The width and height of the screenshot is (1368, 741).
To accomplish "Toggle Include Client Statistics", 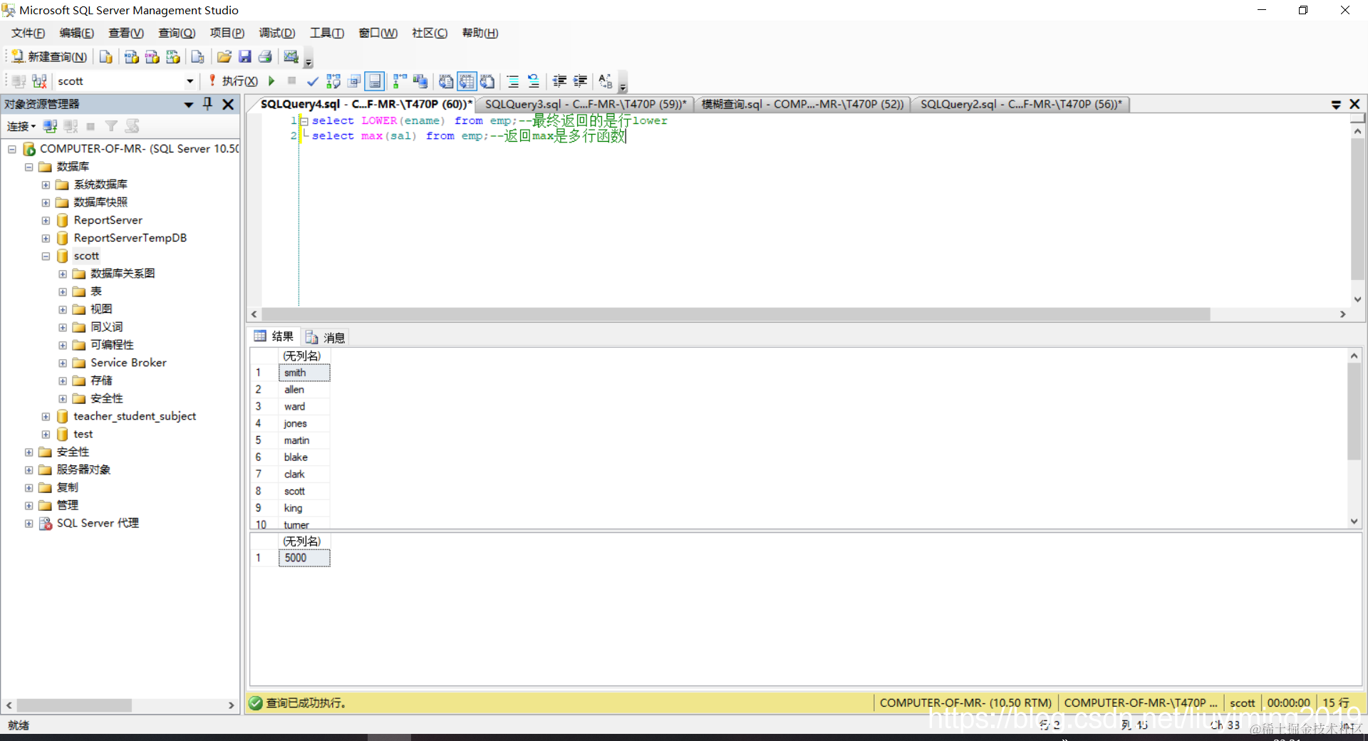I will click(420, 81).
